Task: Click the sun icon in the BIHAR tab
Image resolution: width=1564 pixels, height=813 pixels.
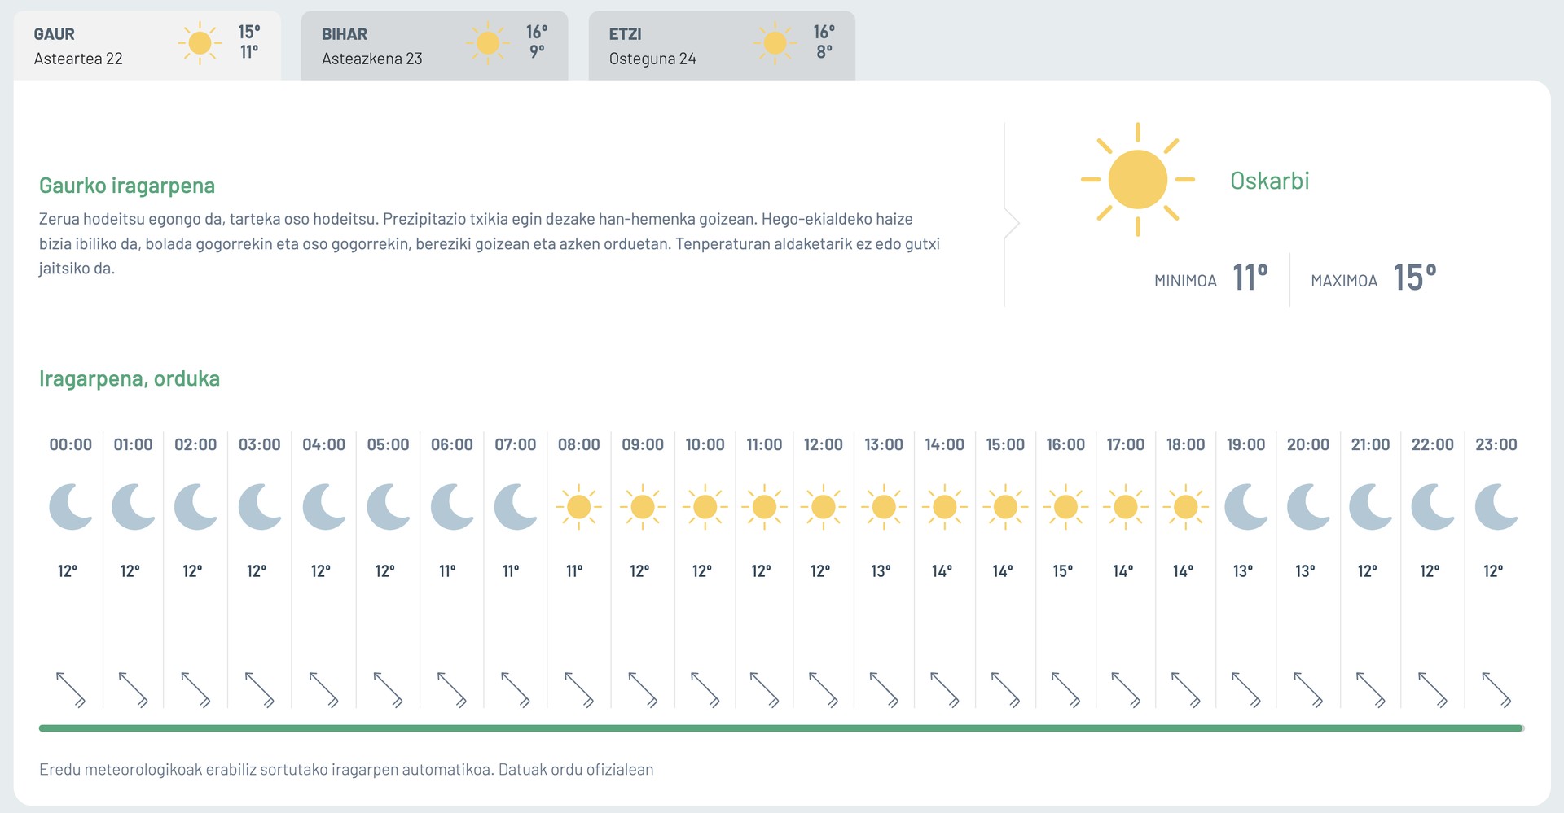Action: click(487, 43)
